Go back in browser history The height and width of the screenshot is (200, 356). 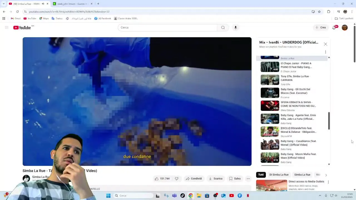coord(4,12)
